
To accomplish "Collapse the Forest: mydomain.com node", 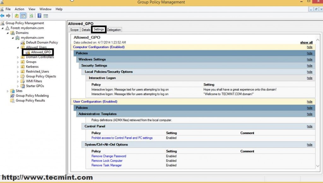I will coord(2,28).
